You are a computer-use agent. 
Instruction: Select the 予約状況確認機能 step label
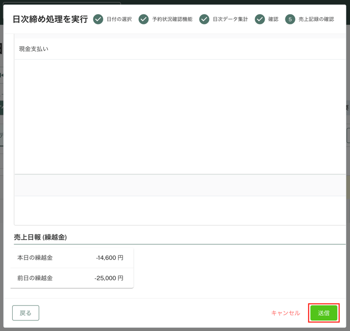(x=172, y=19)
